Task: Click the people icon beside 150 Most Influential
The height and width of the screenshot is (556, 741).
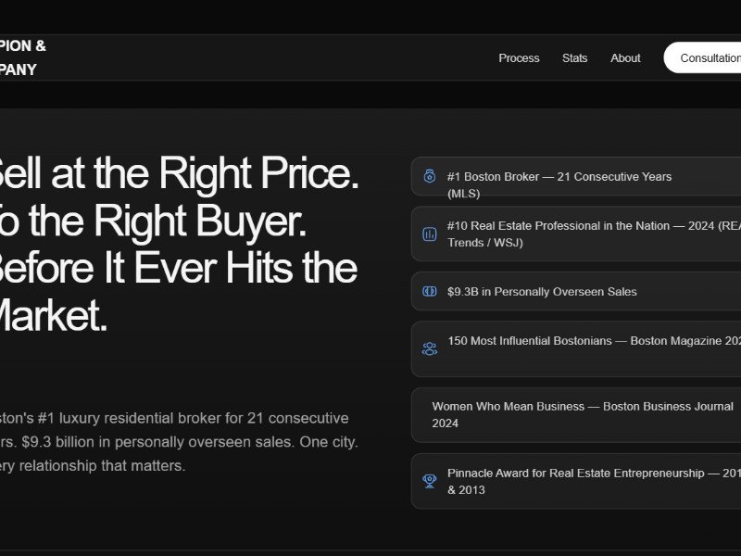Action: pos(430,348)
